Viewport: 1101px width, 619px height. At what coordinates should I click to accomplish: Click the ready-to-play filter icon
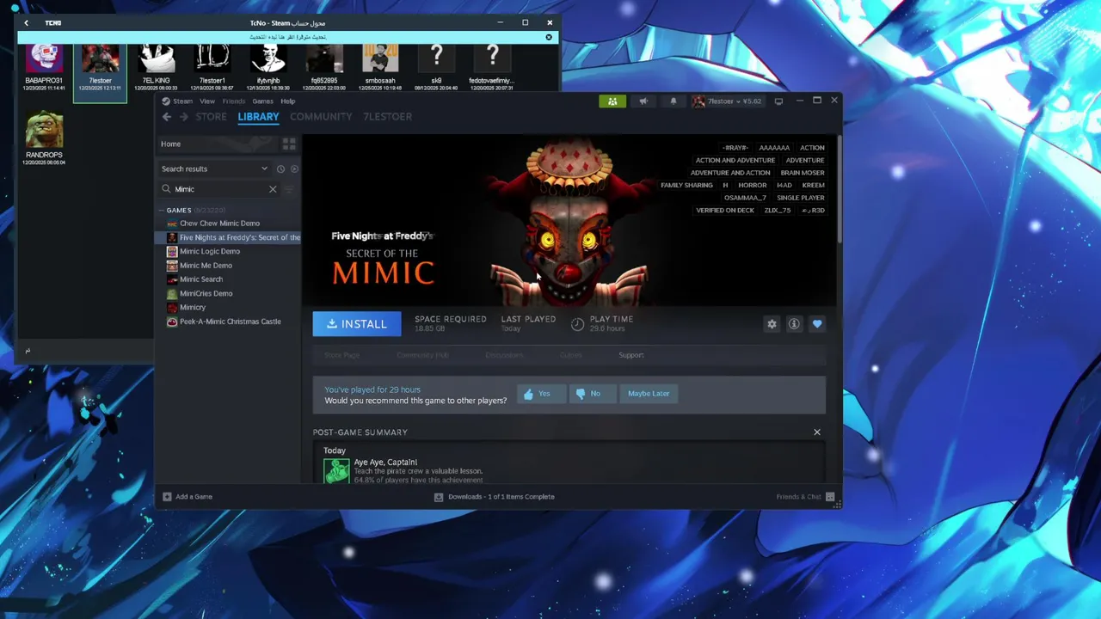(294, 169)
